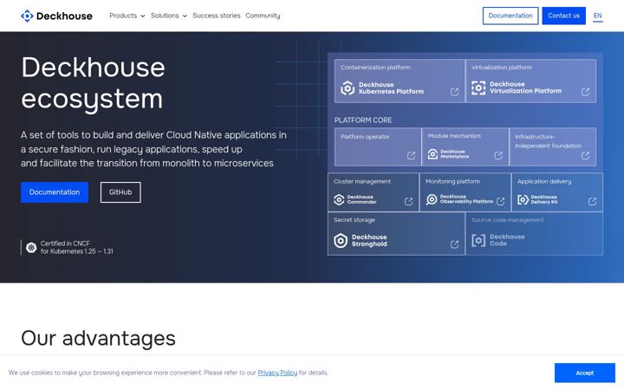624x390 pixels.
Task: Click the Deckhouse Marketplace logo icon
Action: [x=432, y=154]
